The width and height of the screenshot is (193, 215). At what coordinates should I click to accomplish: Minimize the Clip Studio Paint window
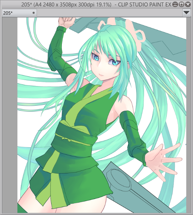coord(175,5)
